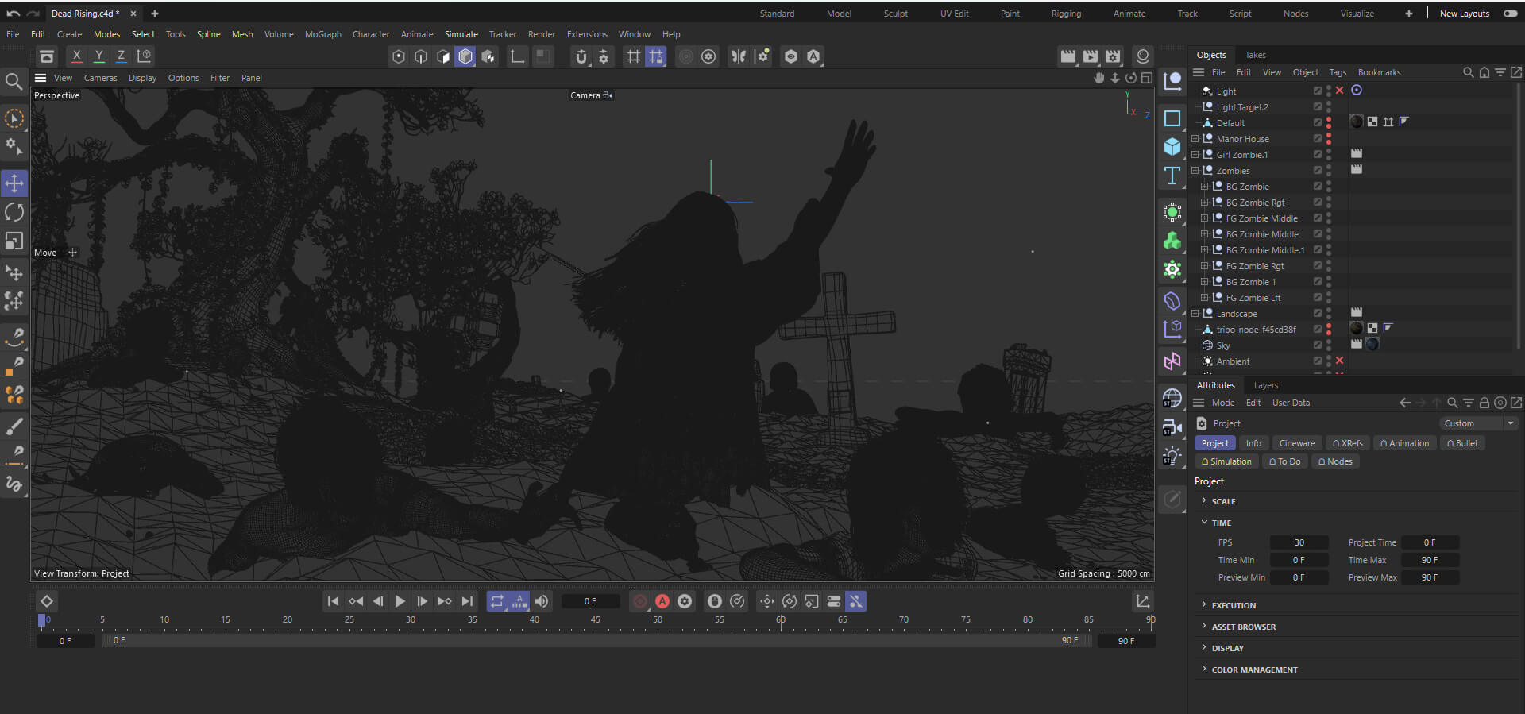1525x714 pixels.
Task: Click the Info button in Project attributes
Action: (x=1253, y=443)
